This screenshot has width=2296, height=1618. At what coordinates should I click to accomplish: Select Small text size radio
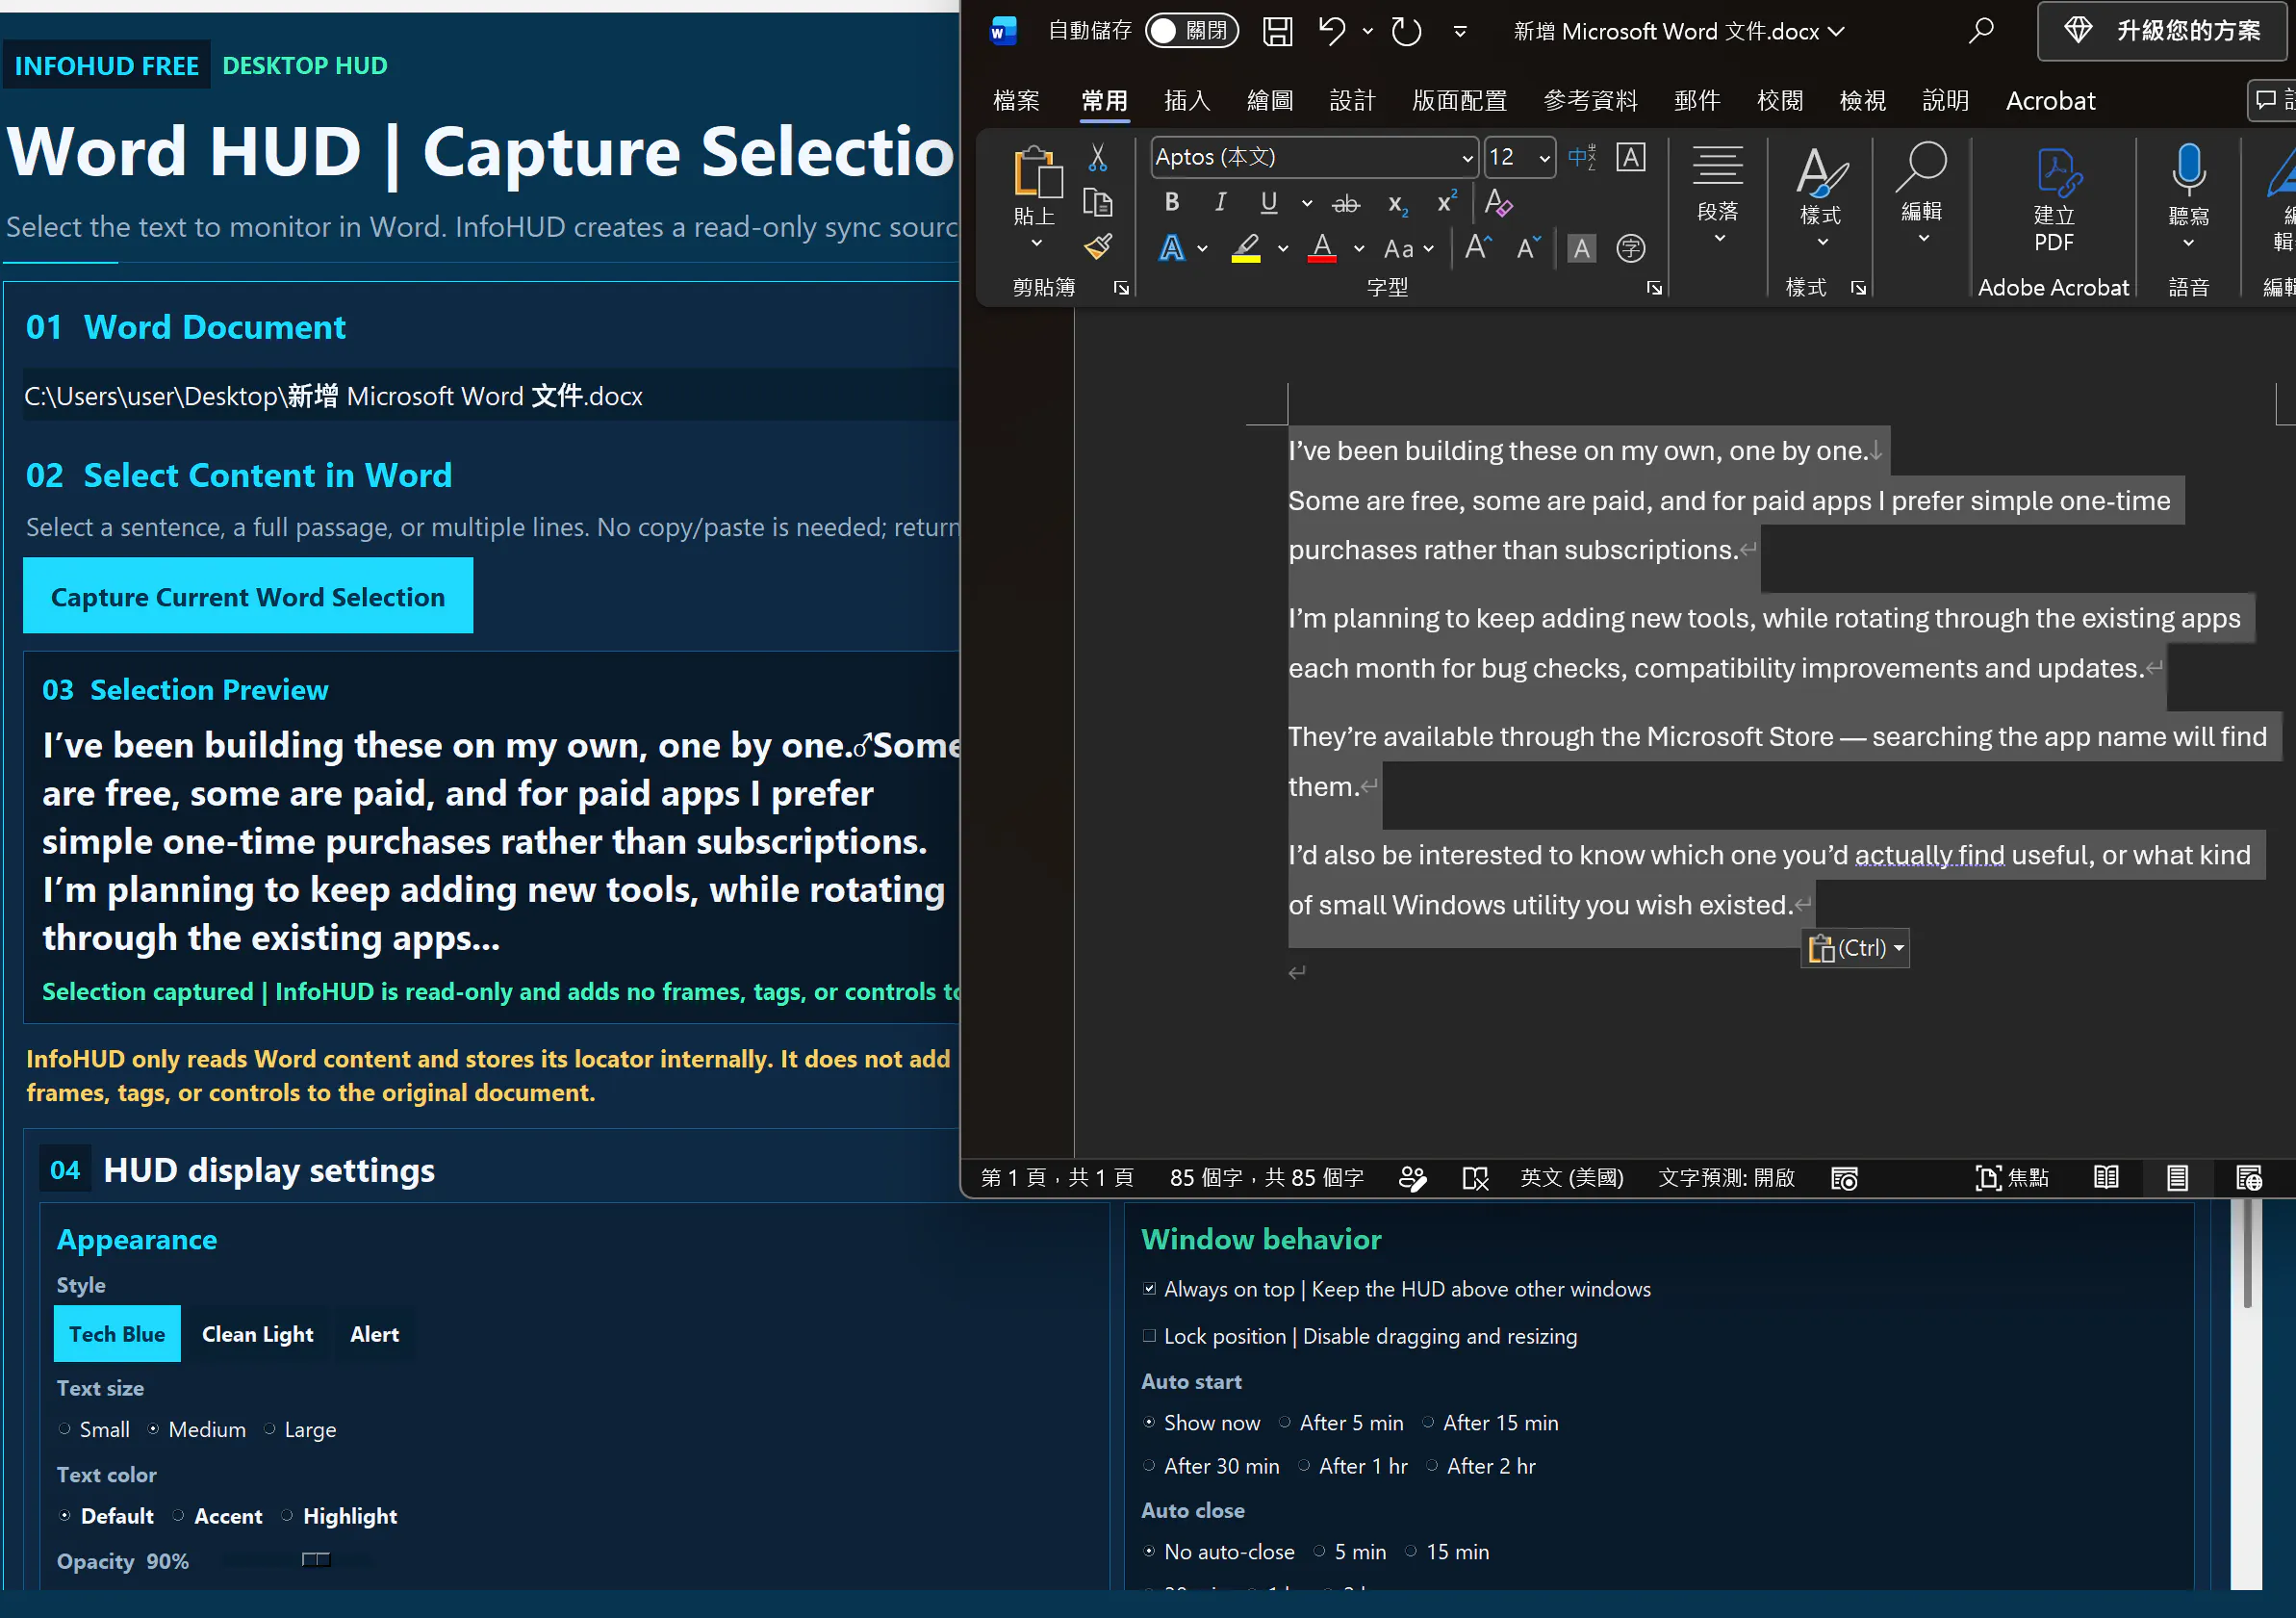point(64,1429)
